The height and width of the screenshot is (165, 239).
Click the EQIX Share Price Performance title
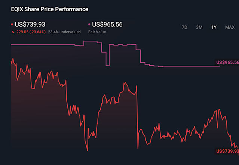pyautogui.click(x=50, y=9)
